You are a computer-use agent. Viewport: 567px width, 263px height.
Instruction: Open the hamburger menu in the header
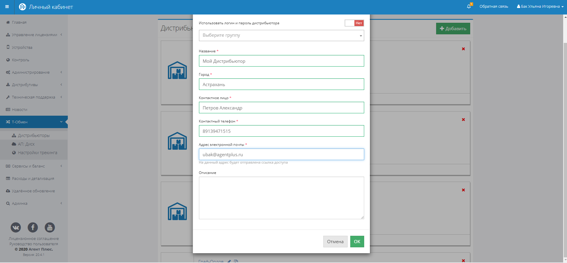[x=7, y=7]
